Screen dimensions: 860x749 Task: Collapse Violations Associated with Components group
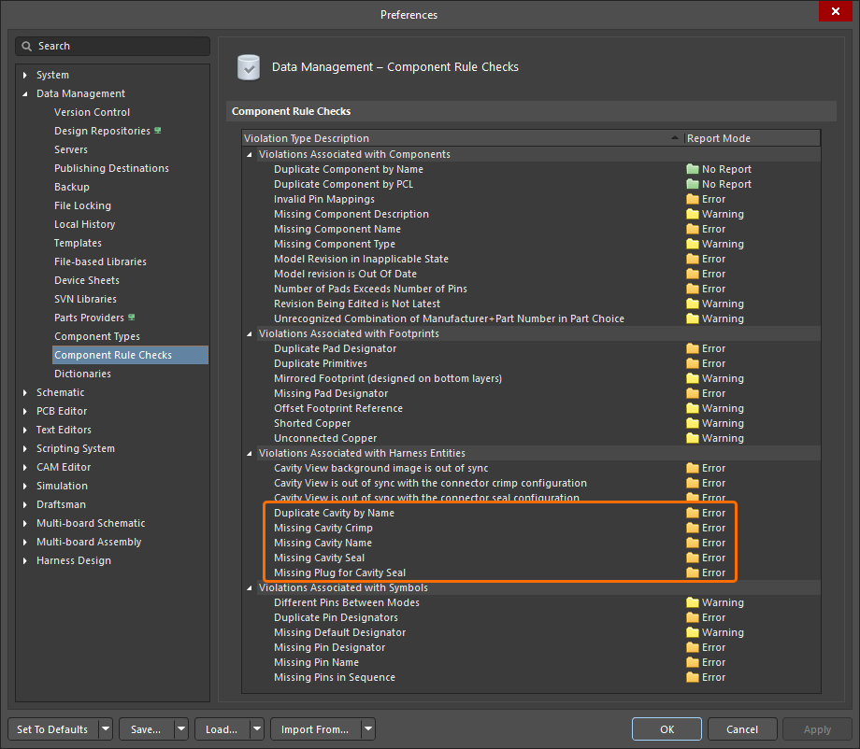pyautogui.click(x=250, y=154)
